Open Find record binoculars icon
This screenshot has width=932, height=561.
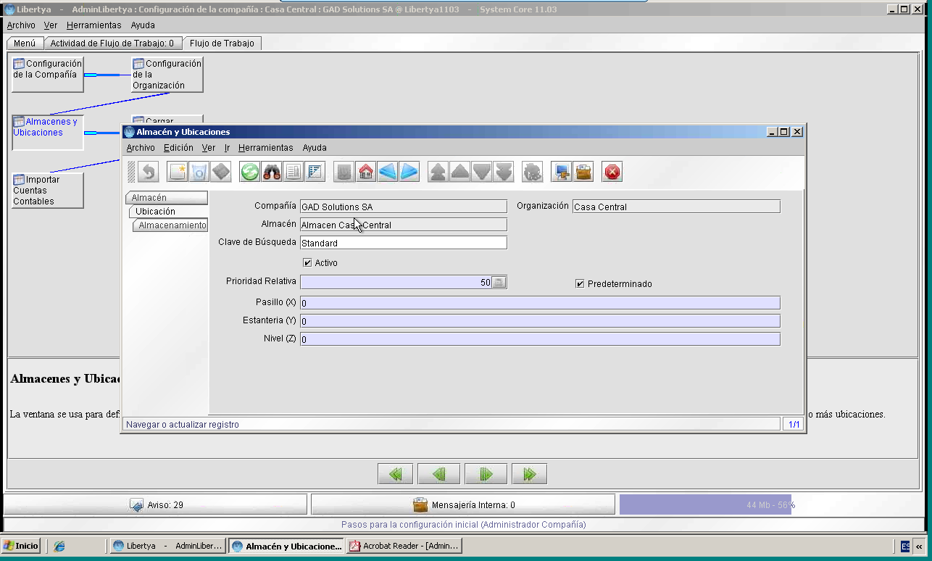click(x=272, y=172)
